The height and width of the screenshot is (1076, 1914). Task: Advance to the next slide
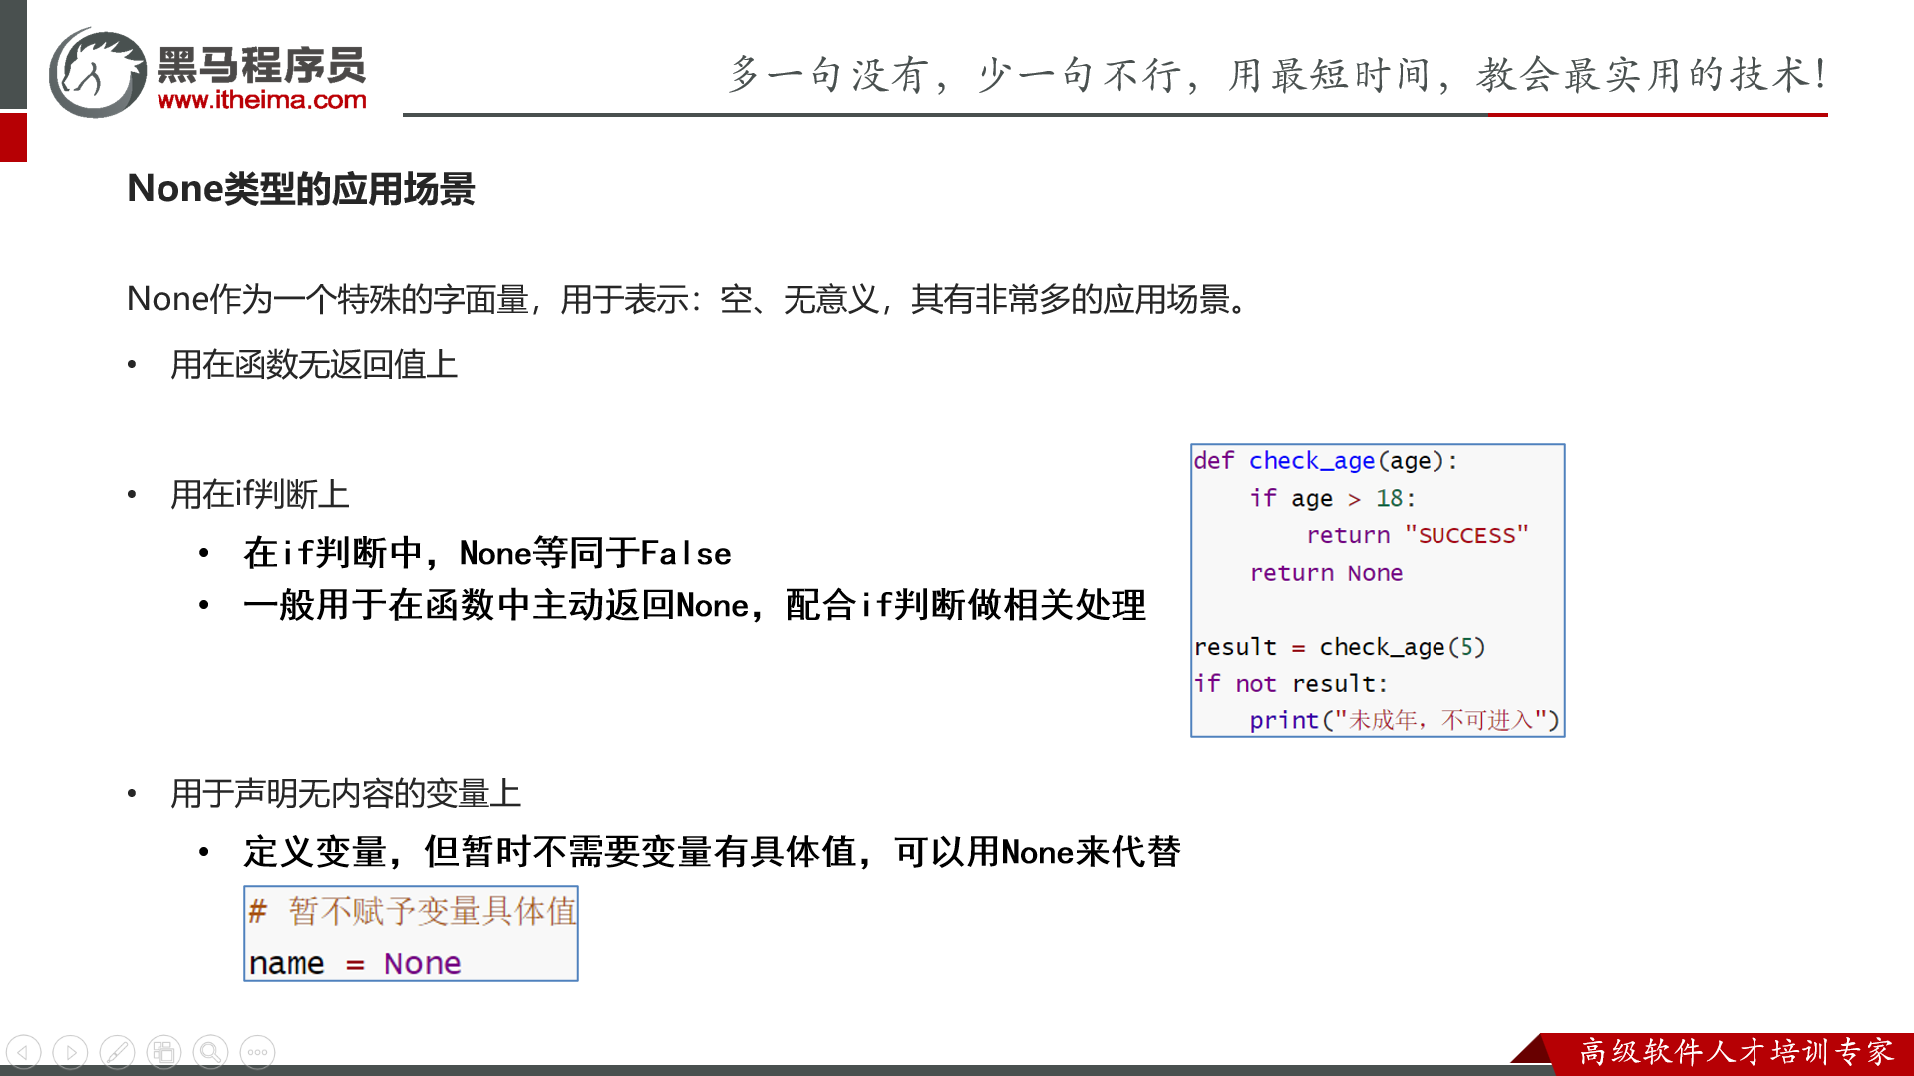point(70,1052)
